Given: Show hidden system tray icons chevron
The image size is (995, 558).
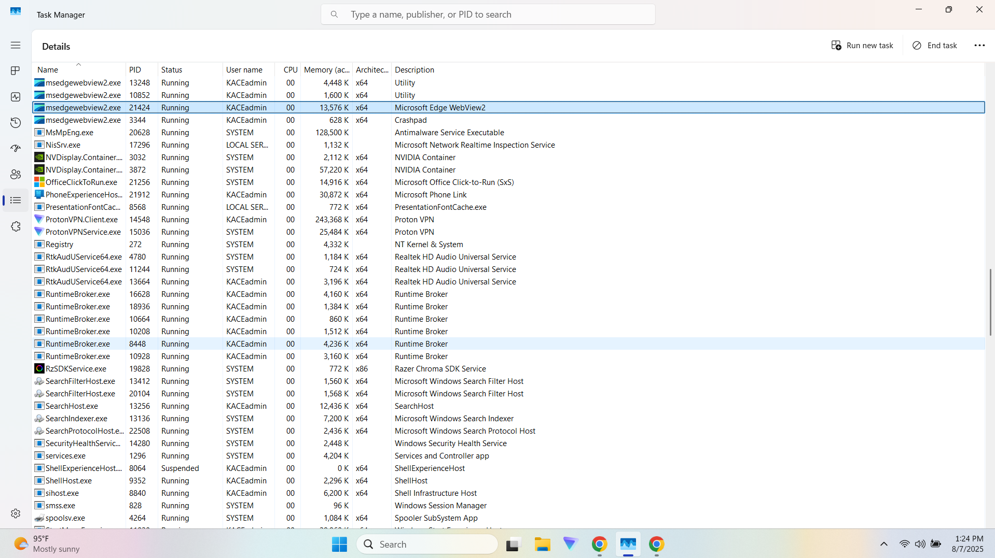Looking at the screenshot, I should 884,544.
